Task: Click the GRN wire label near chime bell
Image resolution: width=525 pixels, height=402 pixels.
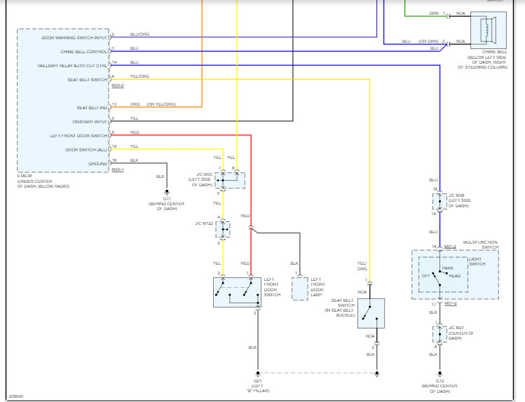Action: pyautogui.click(x=434, y=13)
